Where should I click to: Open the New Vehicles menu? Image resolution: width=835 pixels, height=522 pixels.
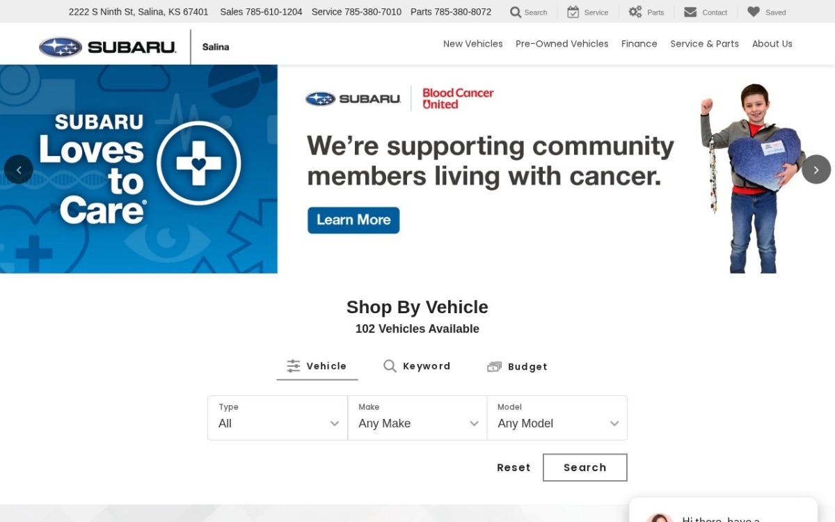tap(473, 44)
